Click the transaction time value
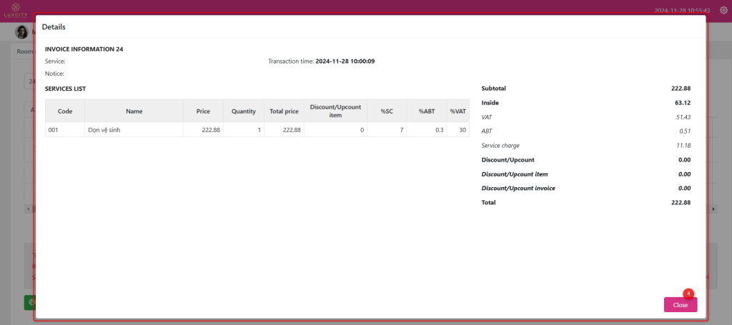This screenshot has width=732, height=325. (345, 61)
